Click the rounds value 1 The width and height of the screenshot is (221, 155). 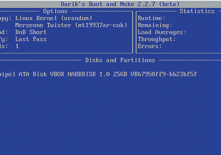coord(17,46)
